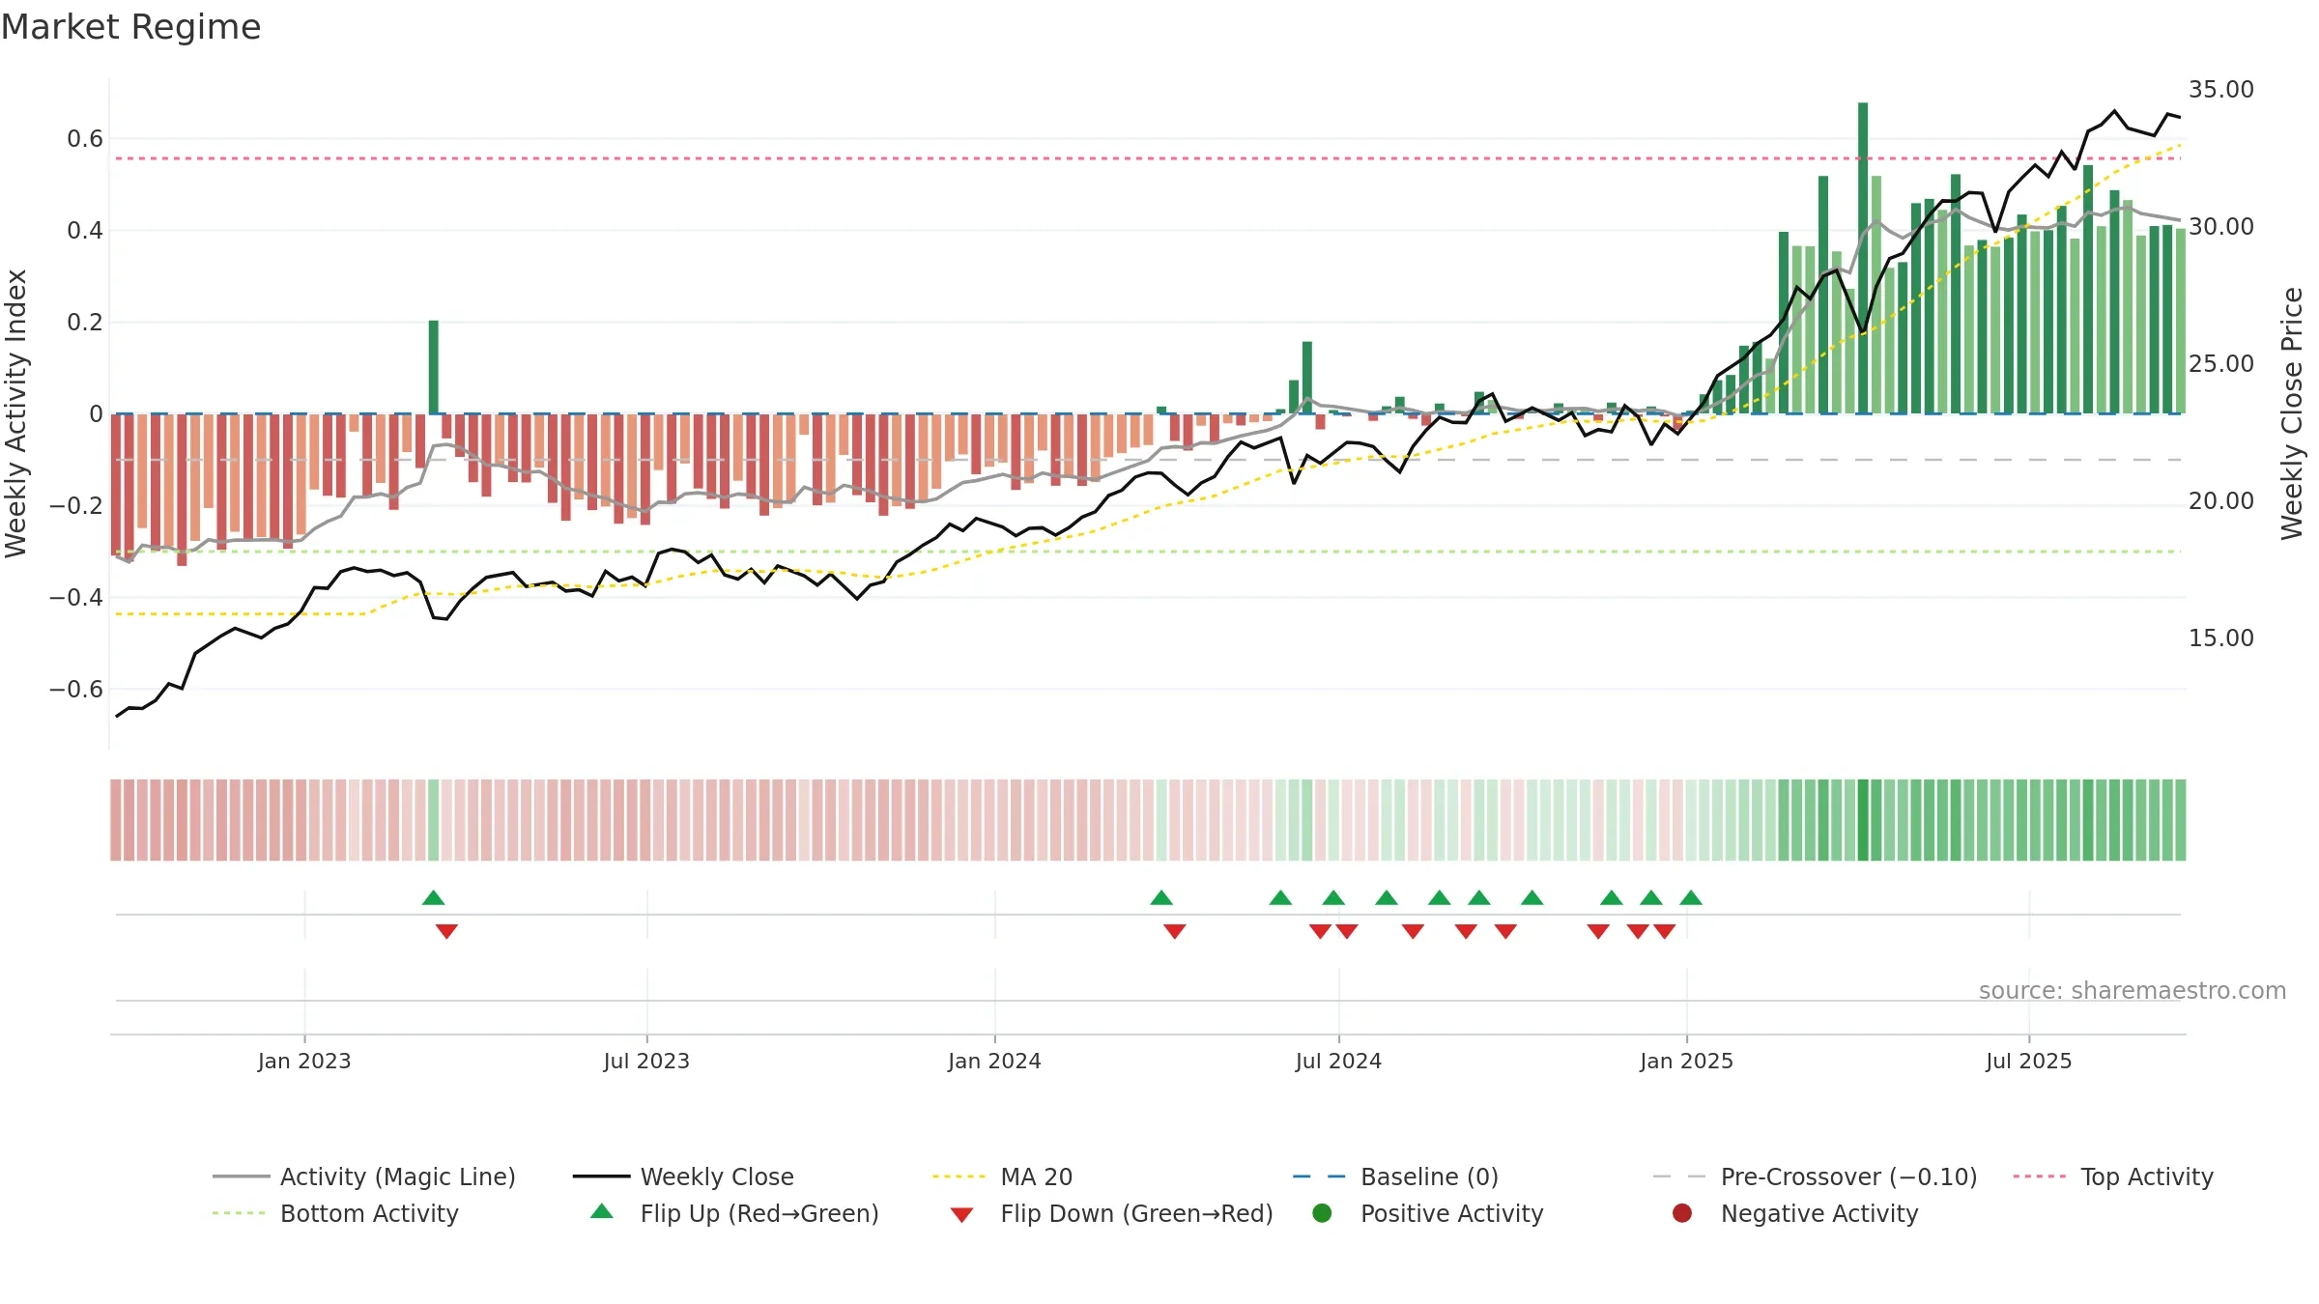Click the last green flip-up marker at Jan 2025
This screenshot has width=2319, height=1304.
tap(1691, 898)
